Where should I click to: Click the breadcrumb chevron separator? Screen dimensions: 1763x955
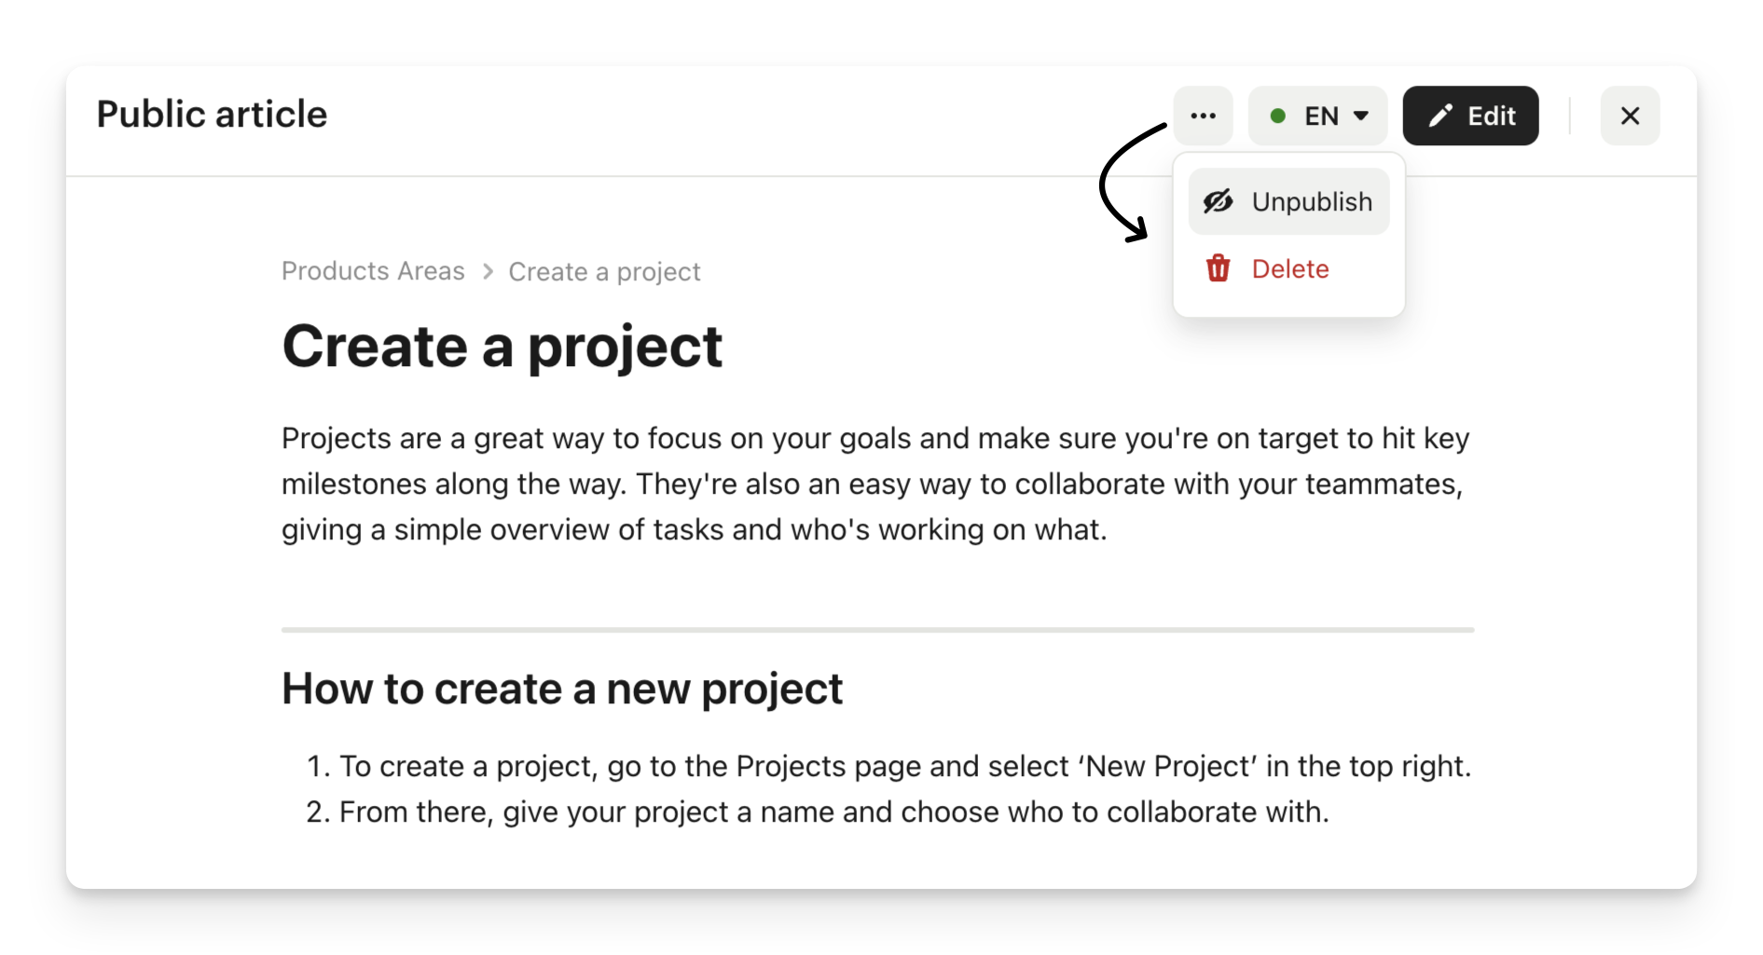coord(488,271)
